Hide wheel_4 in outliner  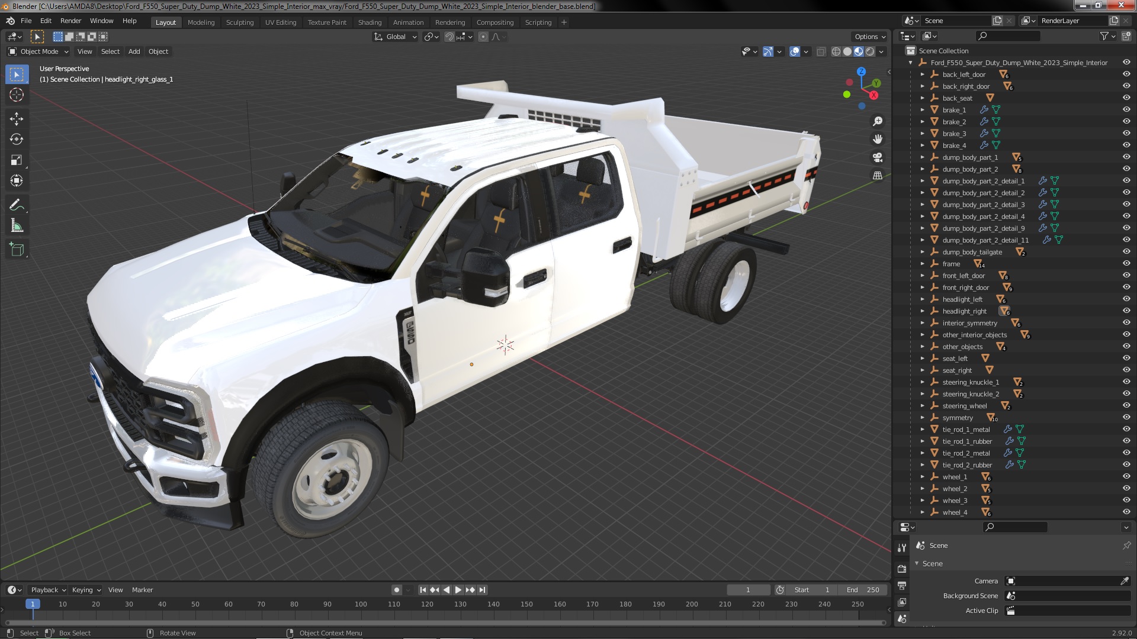click(1126, 512)
